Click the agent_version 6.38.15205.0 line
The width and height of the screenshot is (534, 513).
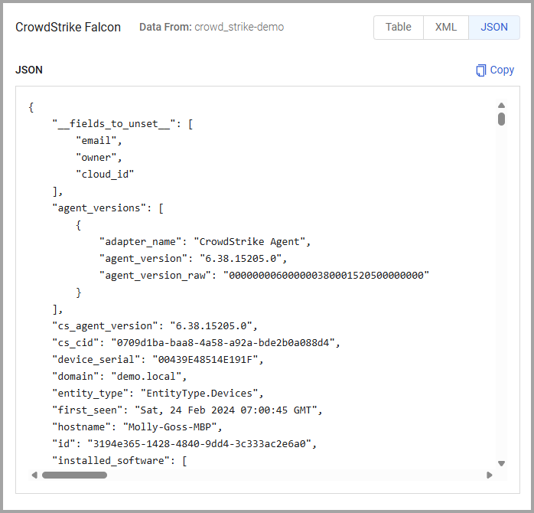[x=193, y=258]
